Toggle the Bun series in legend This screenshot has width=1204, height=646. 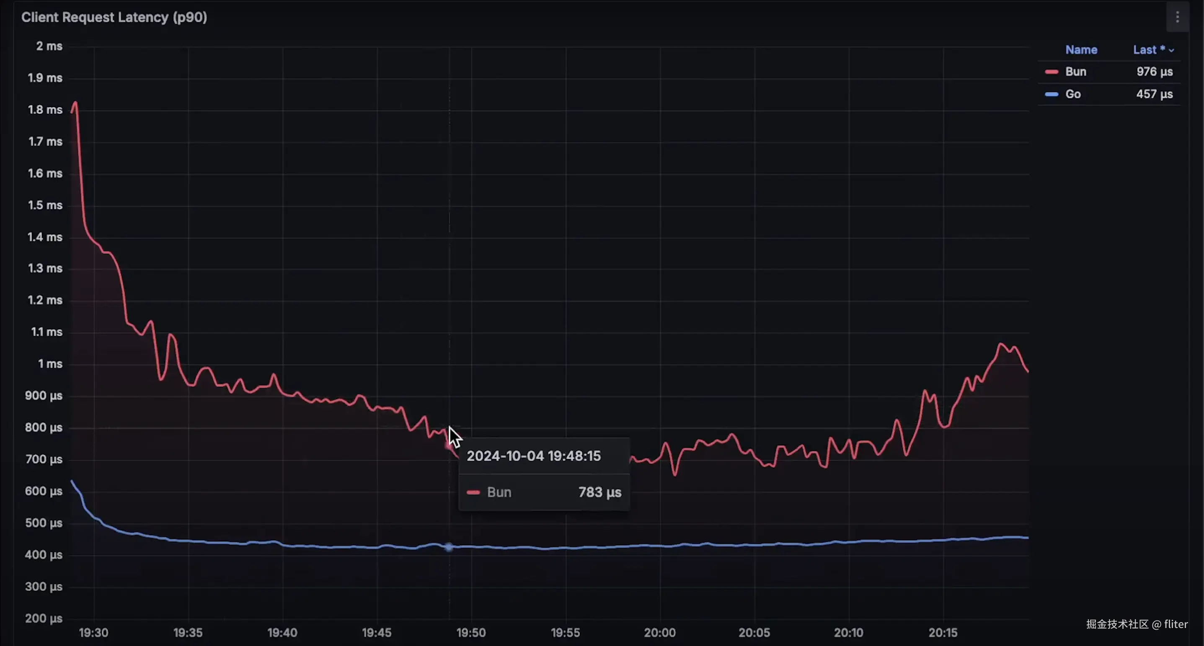click(1075, 72)
